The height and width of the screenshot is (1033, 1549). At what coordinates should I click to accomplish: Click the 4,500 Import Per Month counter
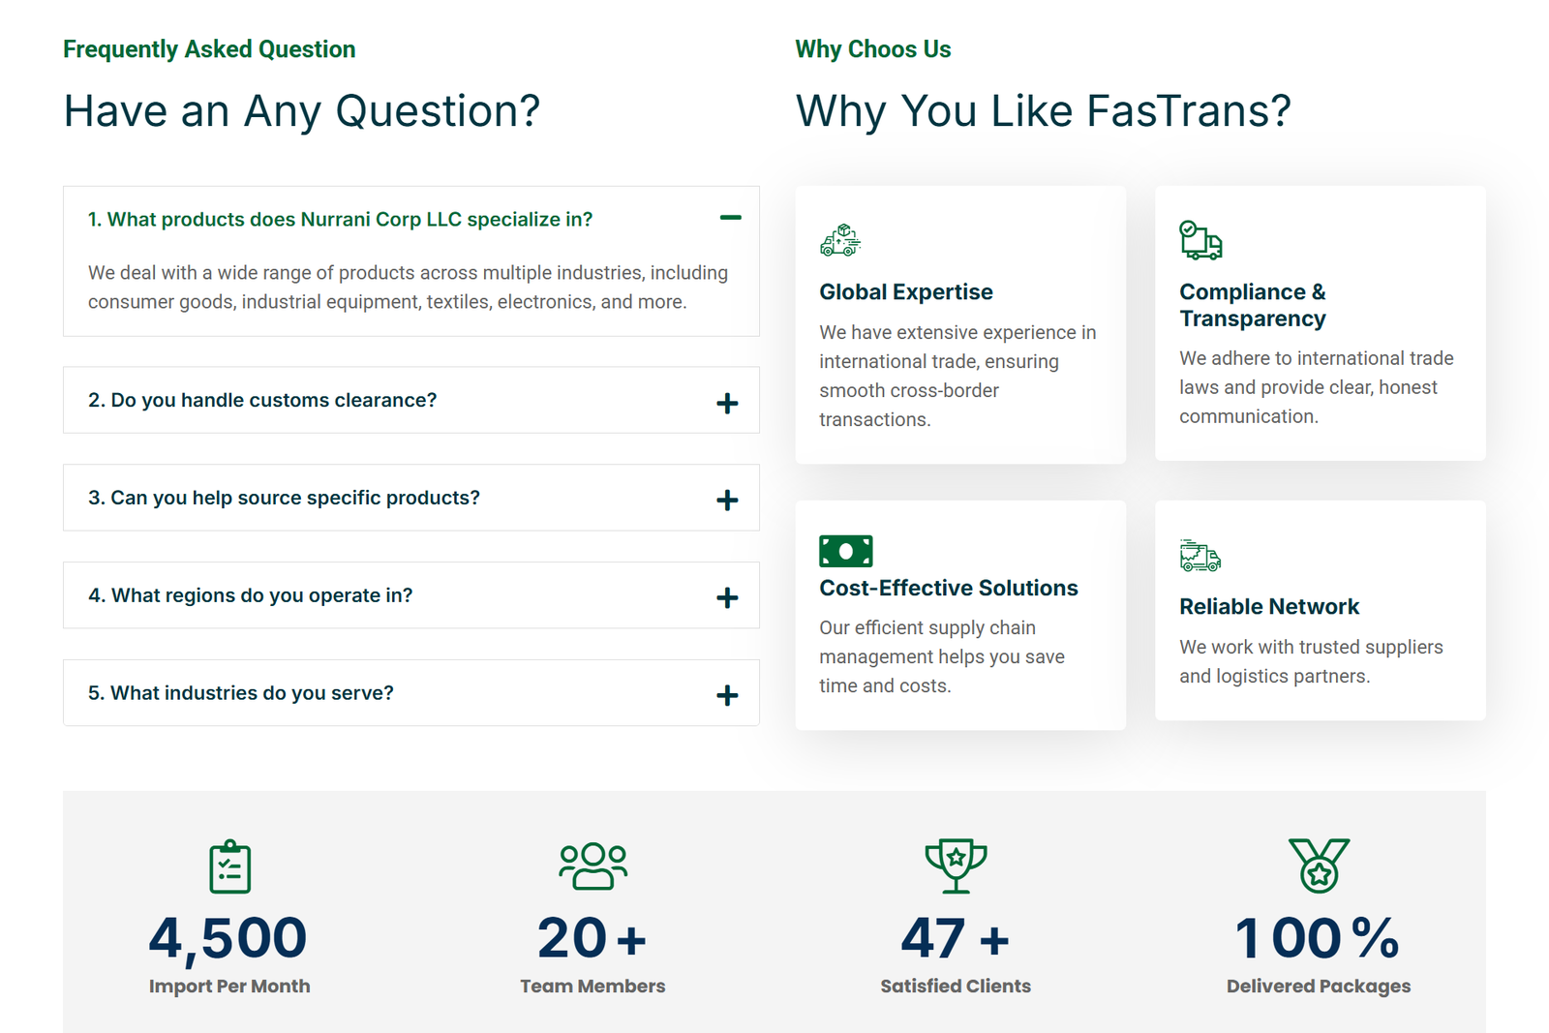click(x=228, y=939)
